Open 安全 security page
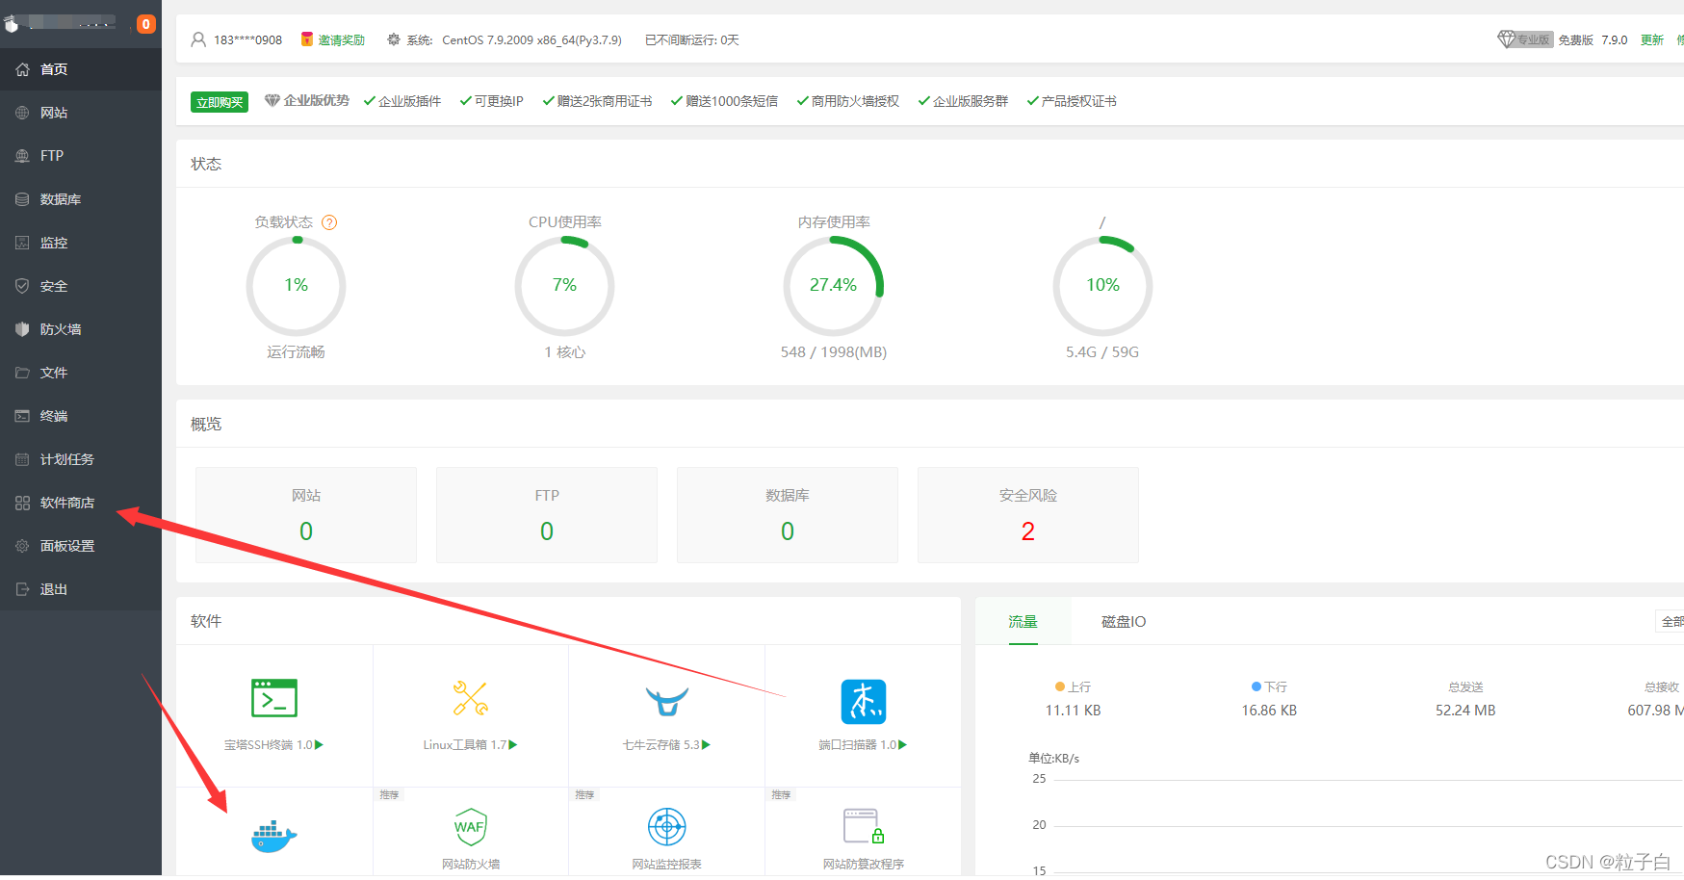The image size is (1684, 880). [81, 286]
